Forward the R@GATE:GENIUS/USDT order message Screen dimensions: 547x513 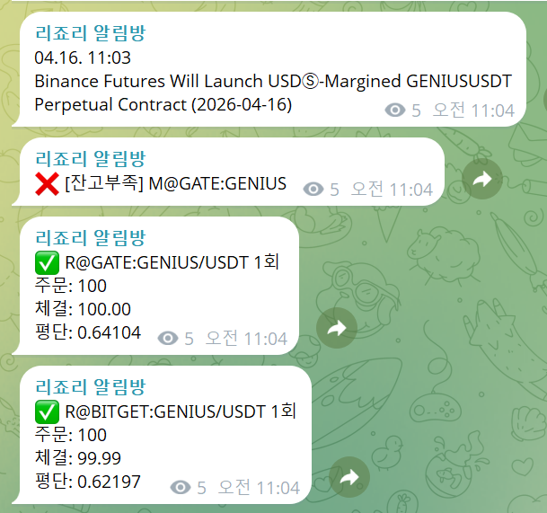click(x=337, y=328)
